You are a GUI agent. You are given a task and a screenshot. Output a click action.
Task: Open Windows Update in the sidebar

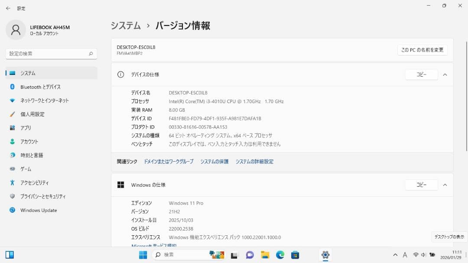(41, 210)
